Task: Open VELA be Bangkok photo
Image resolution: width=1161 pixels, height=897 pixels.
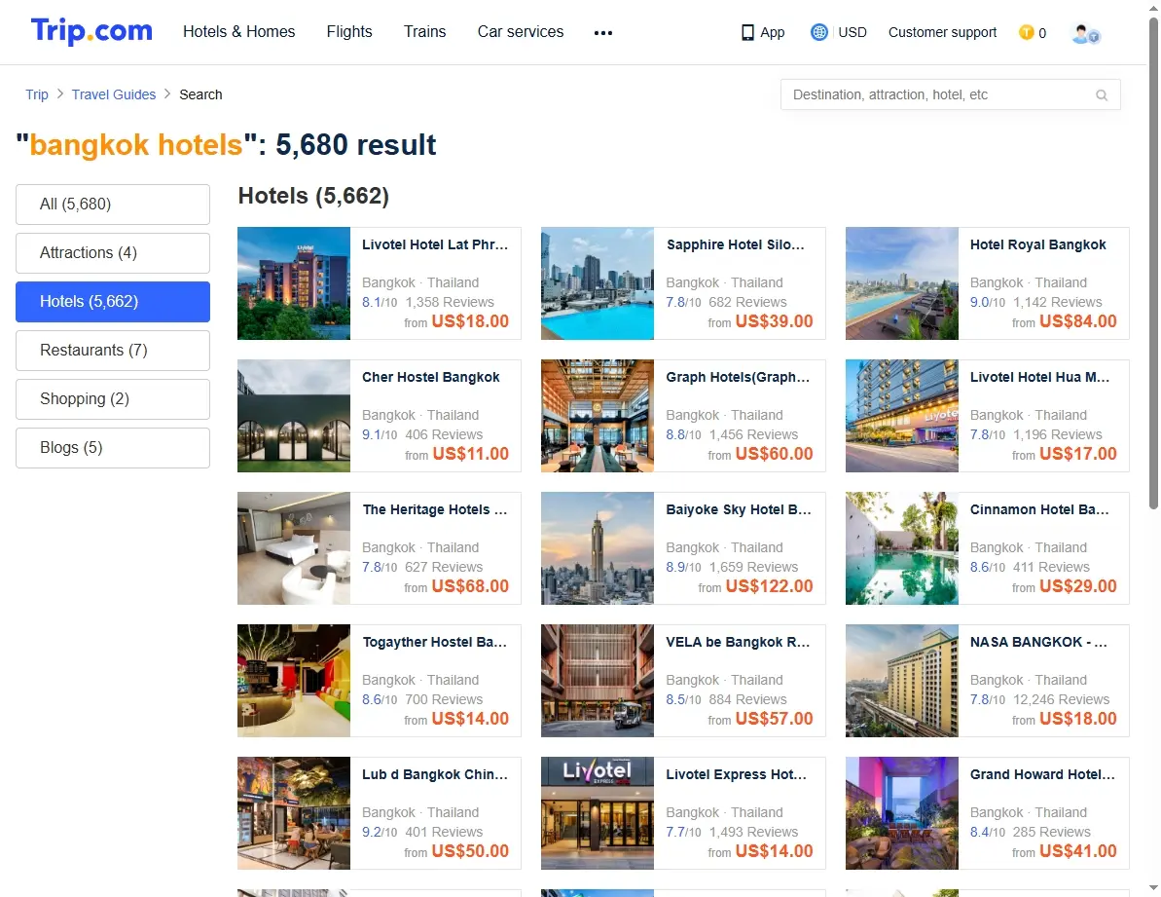Action: tap(598, 681)
